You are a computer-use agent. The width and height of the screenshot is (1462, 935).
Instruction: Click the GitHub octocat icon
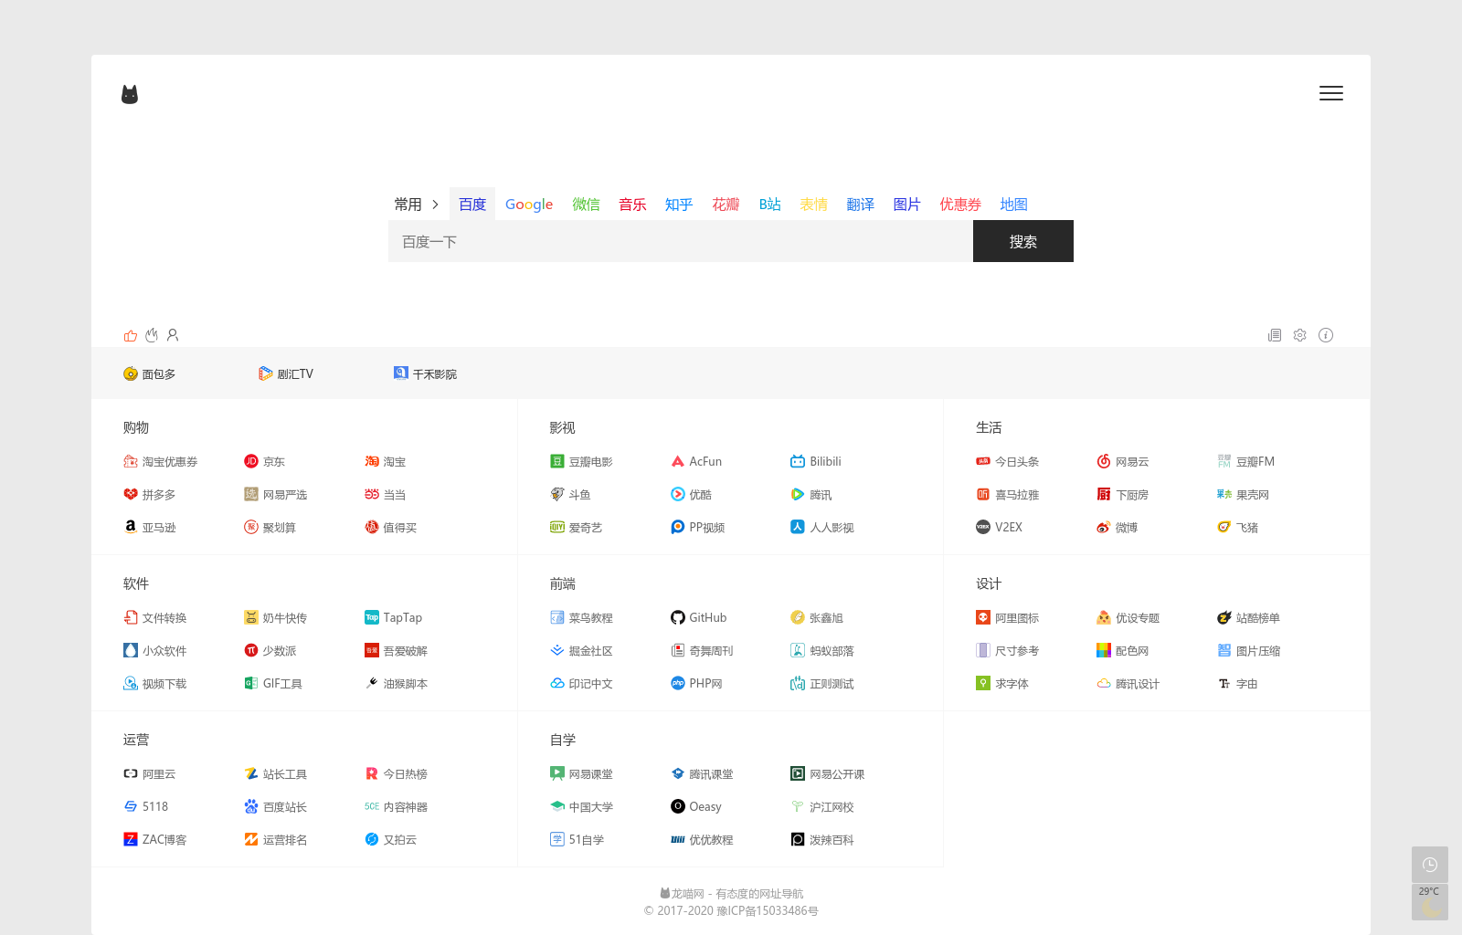coord(678,617)
